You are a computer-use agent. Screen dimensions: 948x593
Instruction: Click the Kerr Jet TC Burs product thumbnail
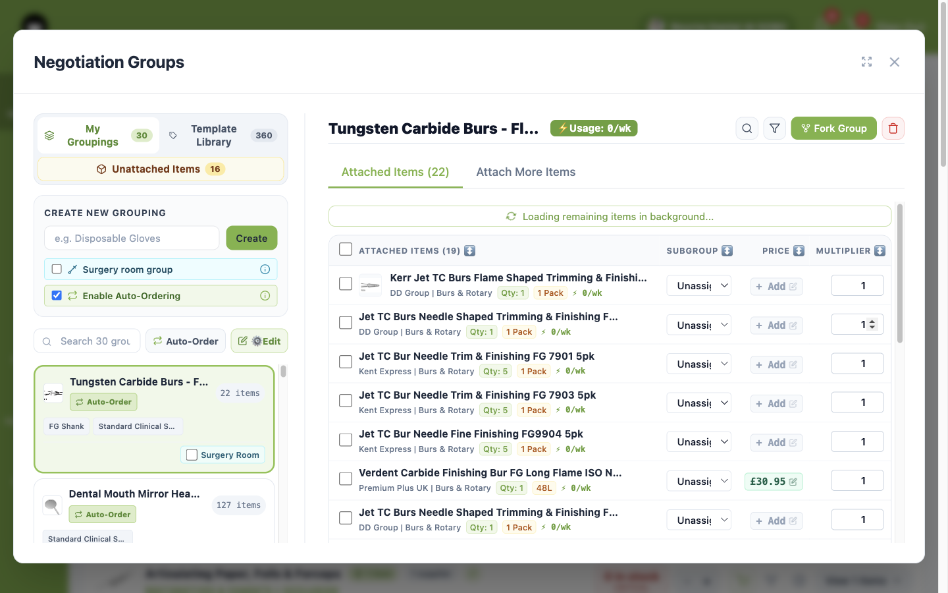point(370,285)
